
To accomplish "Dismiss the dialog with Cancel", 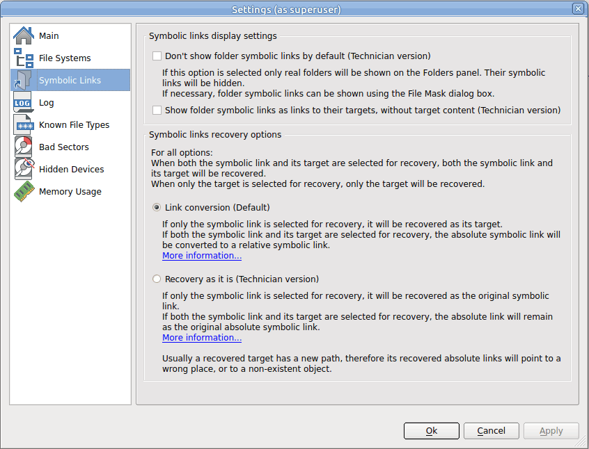I will coord(491,431).
